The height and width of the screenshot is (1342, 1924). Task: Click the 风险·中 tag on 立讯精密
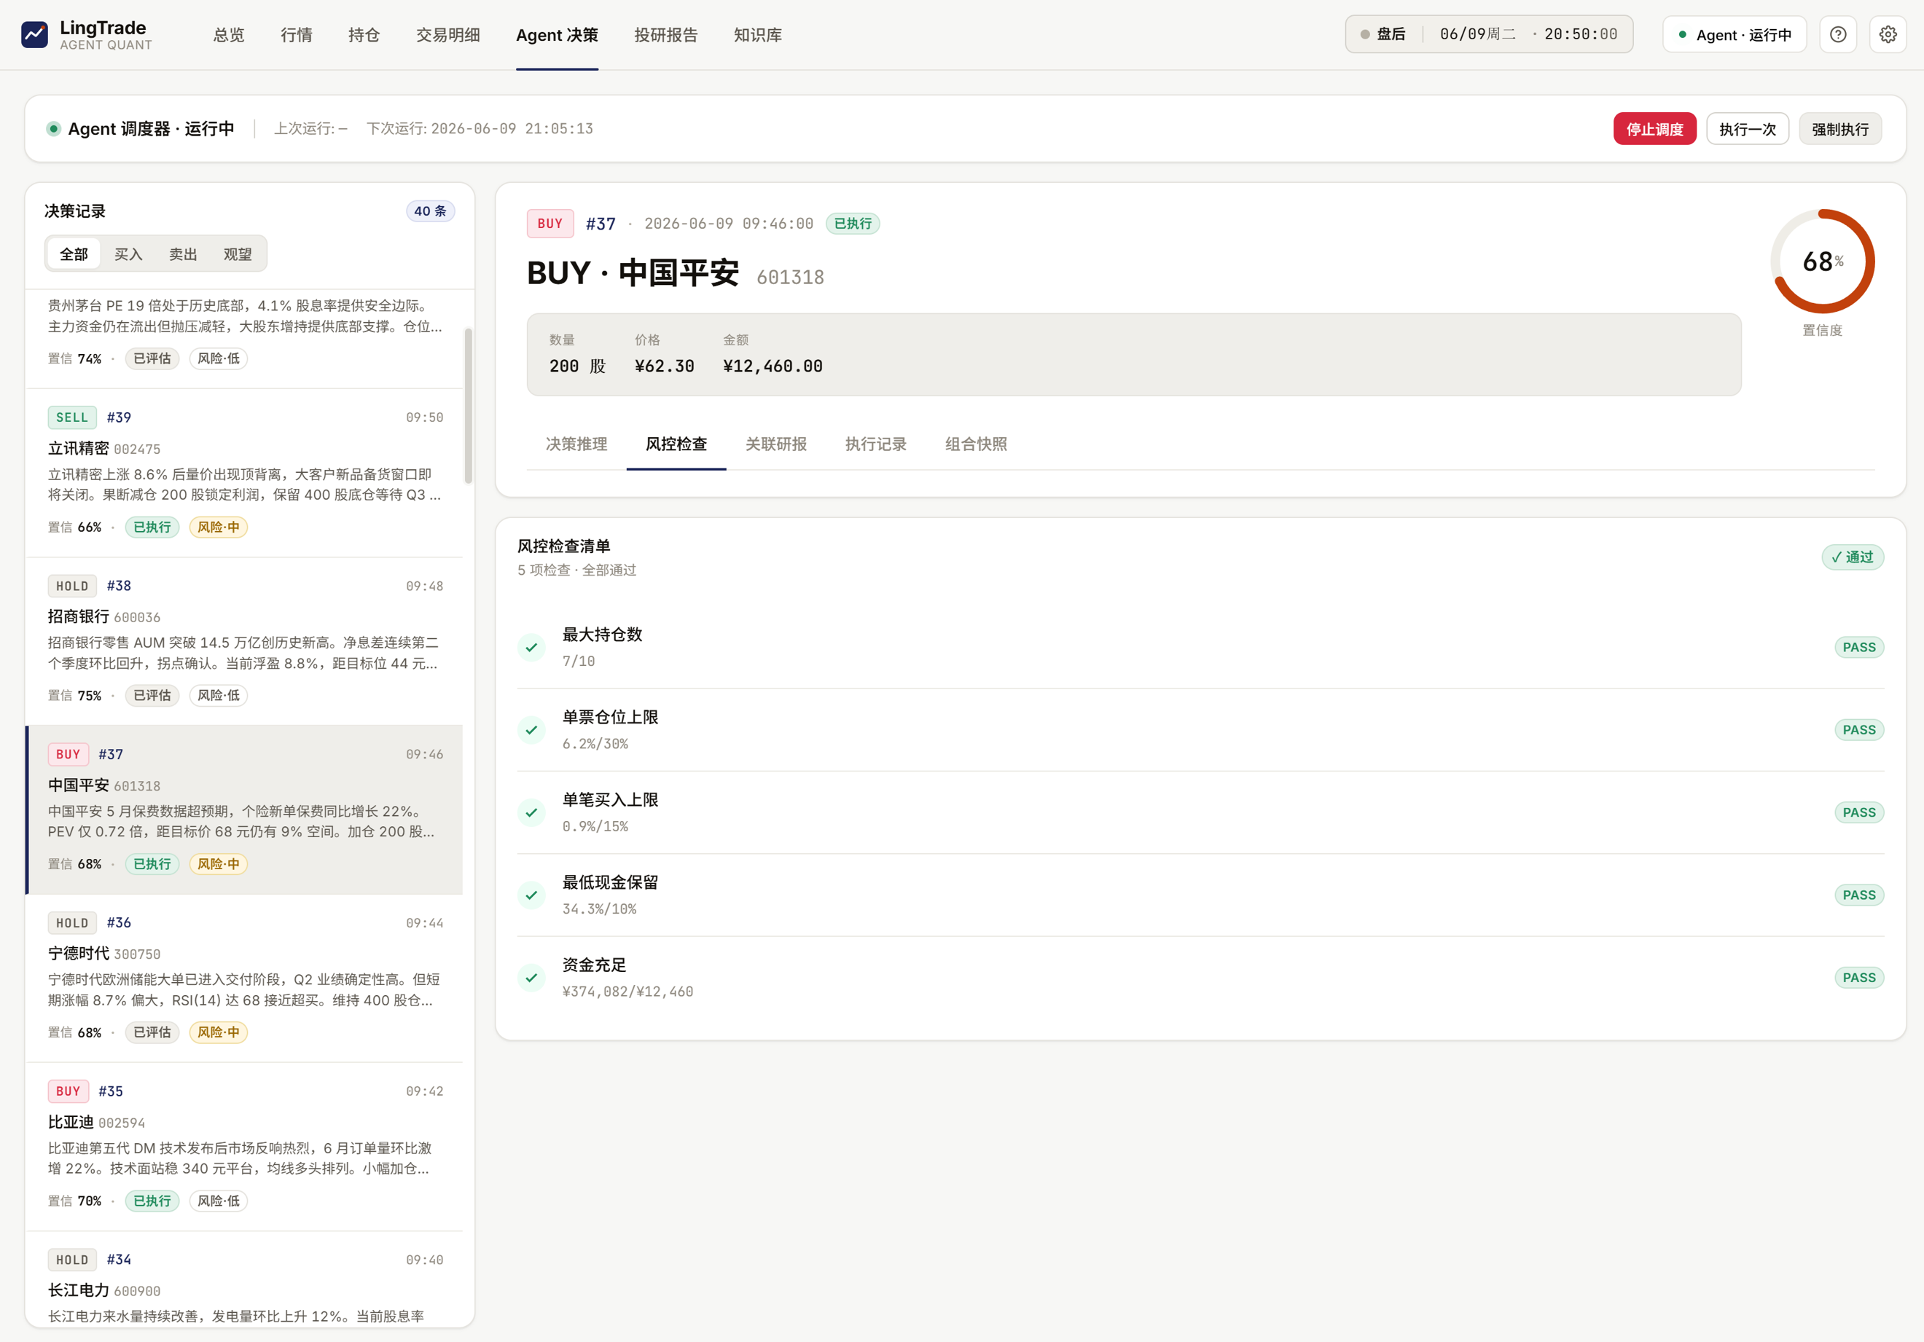pos(219,527)
